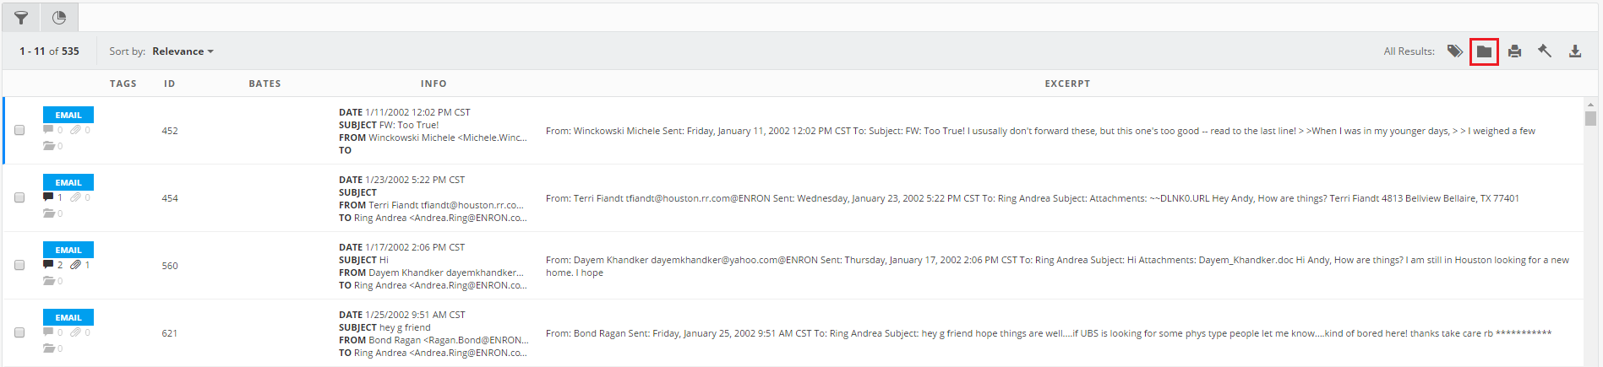
Task: Check the box next to document 621
Action: coord(19,332)
